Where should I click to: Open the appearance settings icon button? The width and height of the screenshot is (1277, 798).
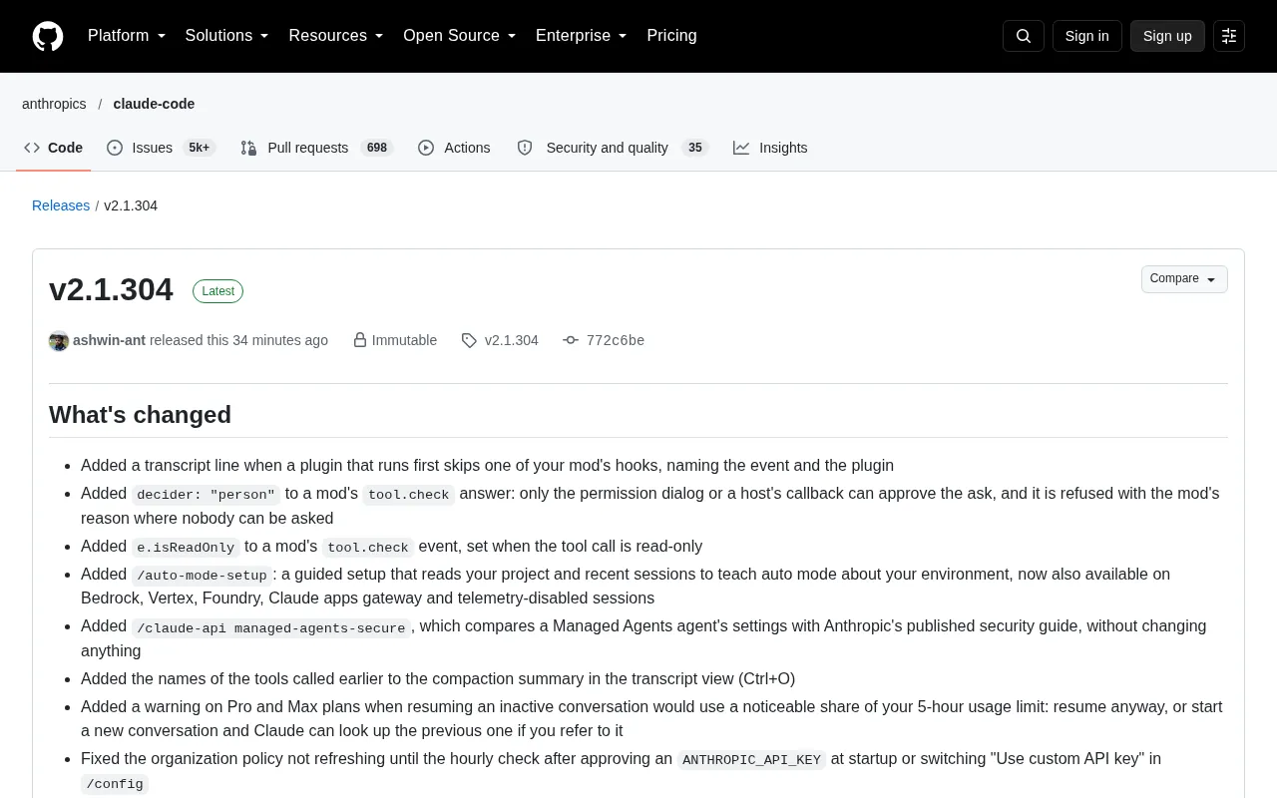click(1229, 36)
